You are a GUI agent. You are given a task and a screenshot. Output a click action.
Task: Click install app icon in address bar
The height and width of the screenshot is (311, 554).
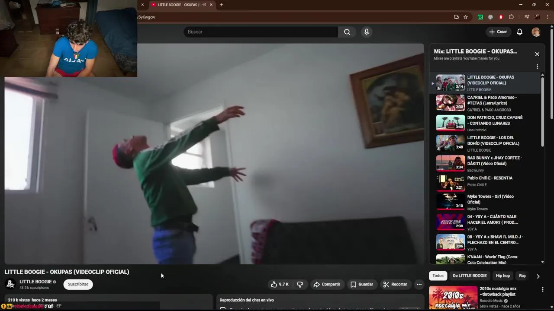[456, 17]
